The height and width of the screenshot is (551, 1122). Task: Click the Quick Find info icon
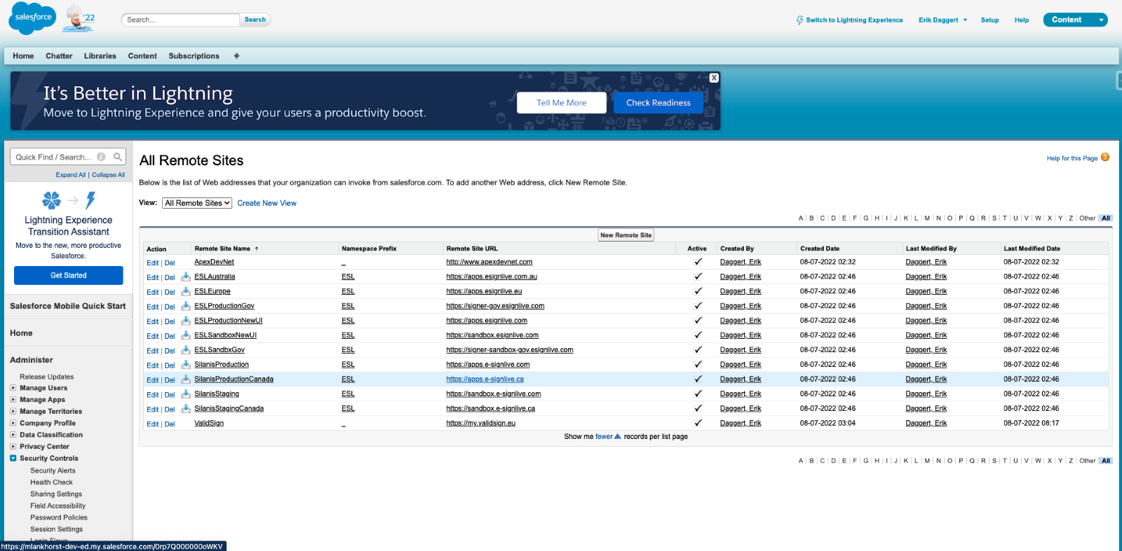pos(101,157)
